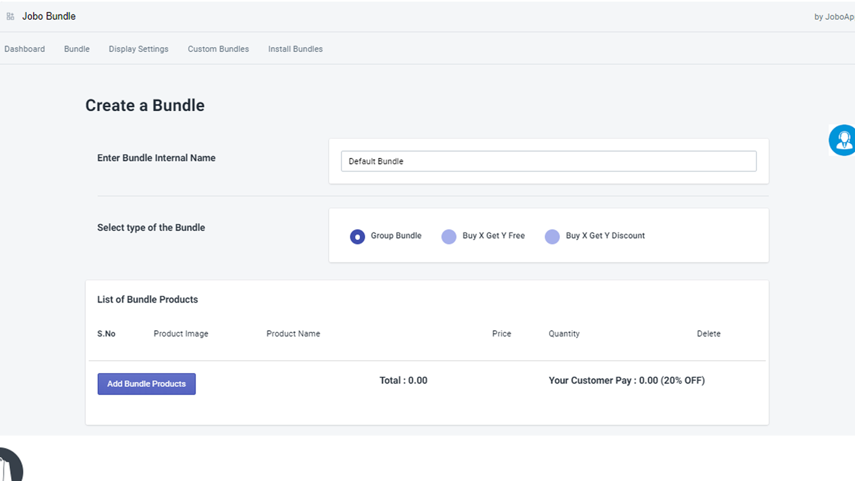Viewport: 855px width, 481px height.
Task: Click the Add Bundle Products button
Action: 146,384
